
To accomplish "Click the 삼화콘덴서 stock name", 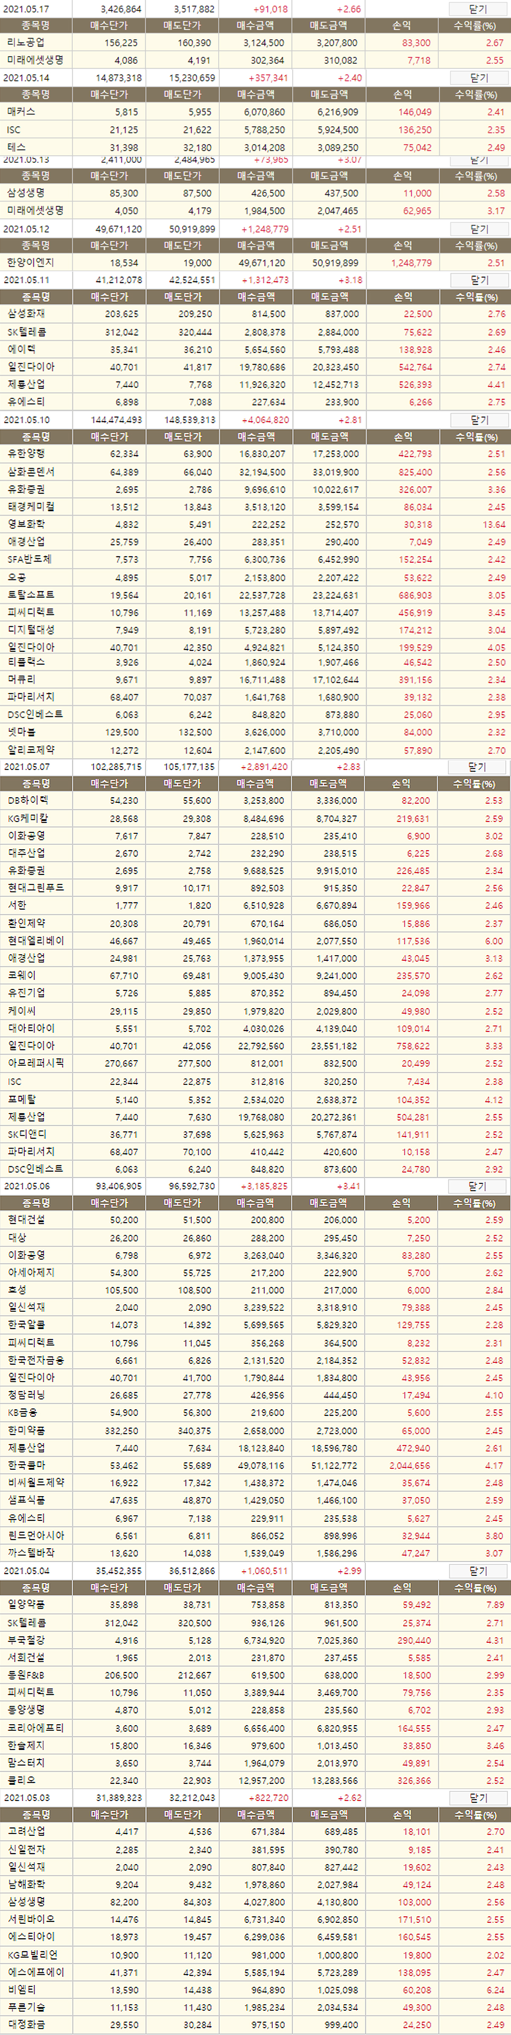I will pyautogui.click(x=30, y=471).
